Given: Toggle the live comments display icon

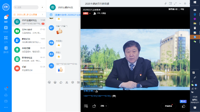Looking at the screenshot, I should point(86,106).
